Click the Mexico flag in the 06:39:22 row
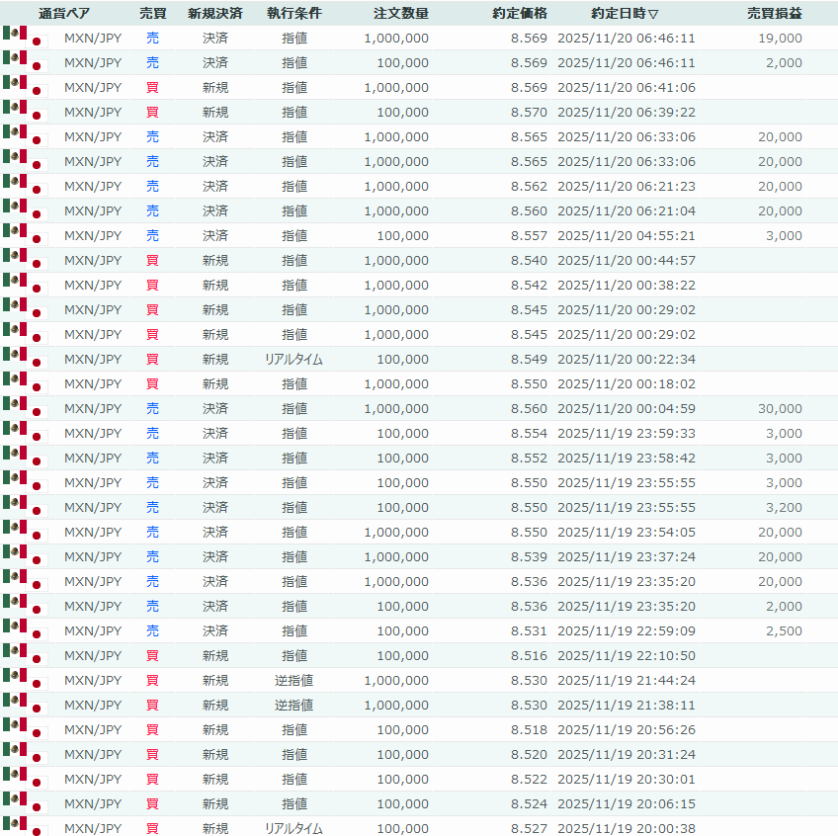This screenshot has height=836, width=838. click(x=15, y=108)
